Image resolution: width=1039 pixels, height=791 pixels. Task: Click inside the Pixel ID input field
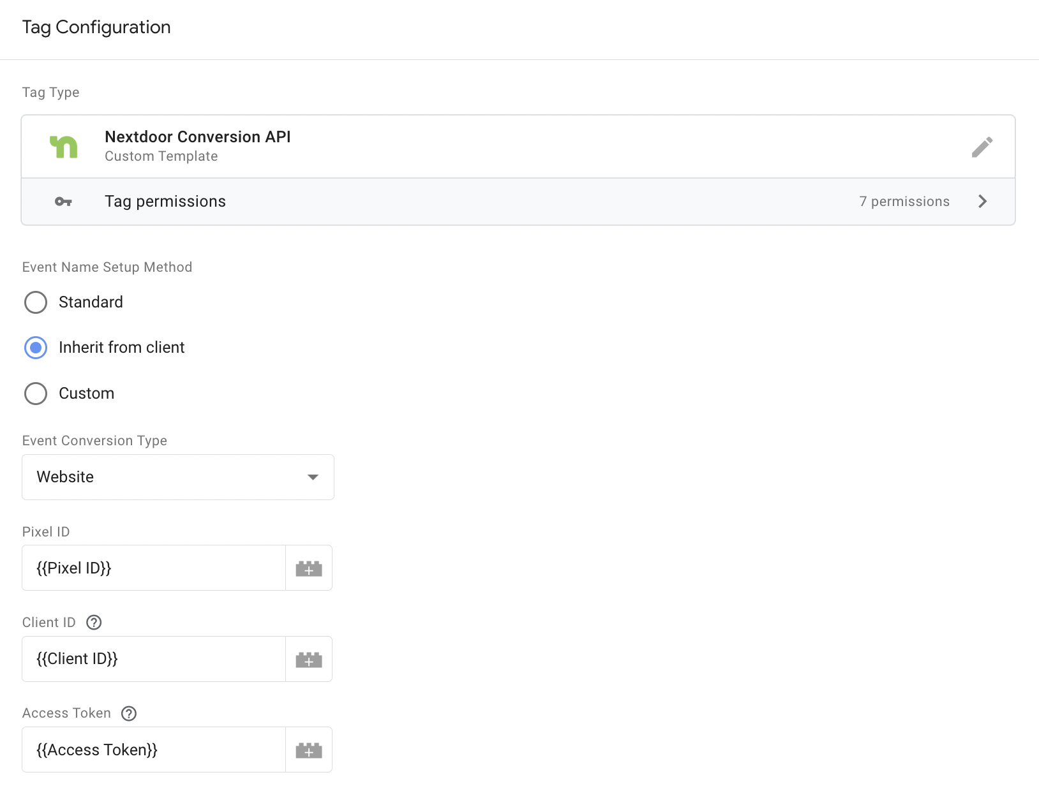(x=153, y=568)
